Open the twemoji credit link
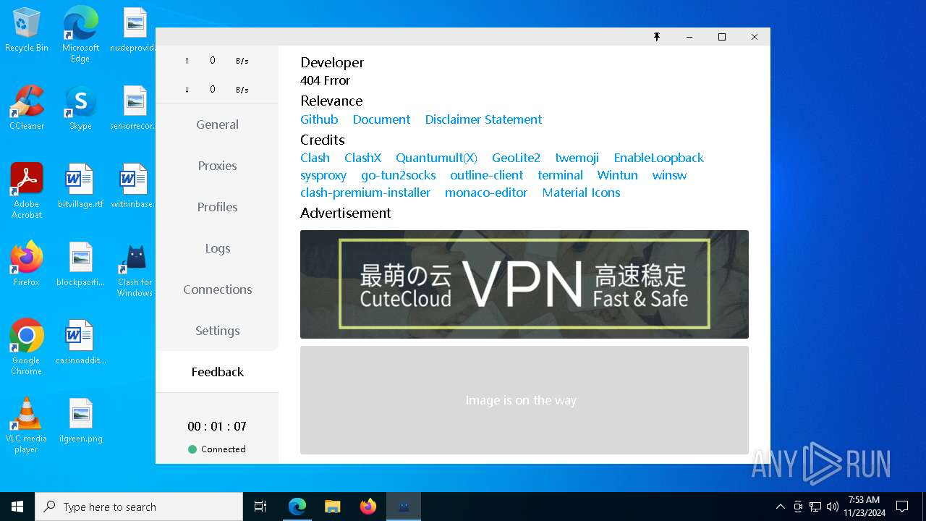926x521 pixels. [x=577, y=158]
